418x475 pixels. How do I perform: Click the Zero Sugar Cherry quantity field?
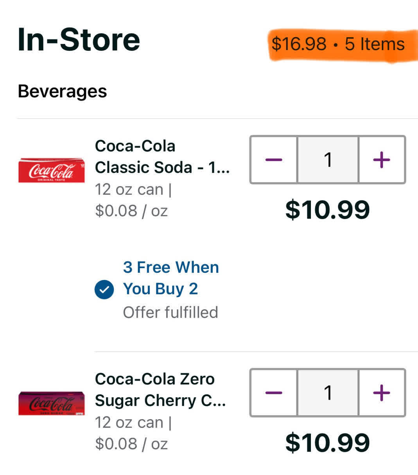(328, 393)
